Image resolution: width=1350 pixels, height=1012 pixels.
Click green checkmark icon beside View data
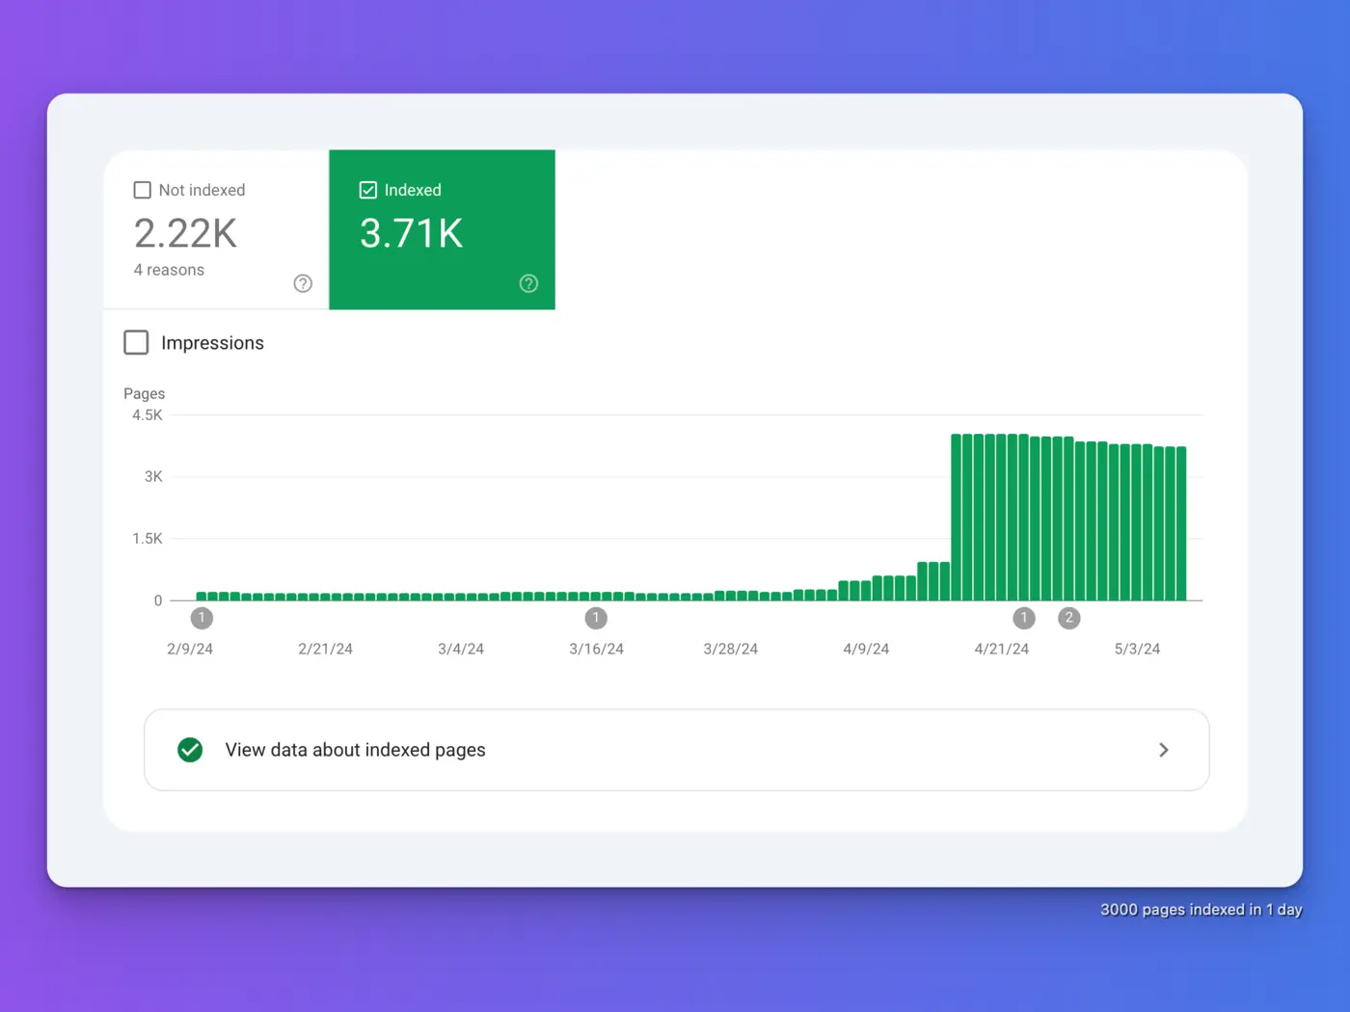[190, 750]
